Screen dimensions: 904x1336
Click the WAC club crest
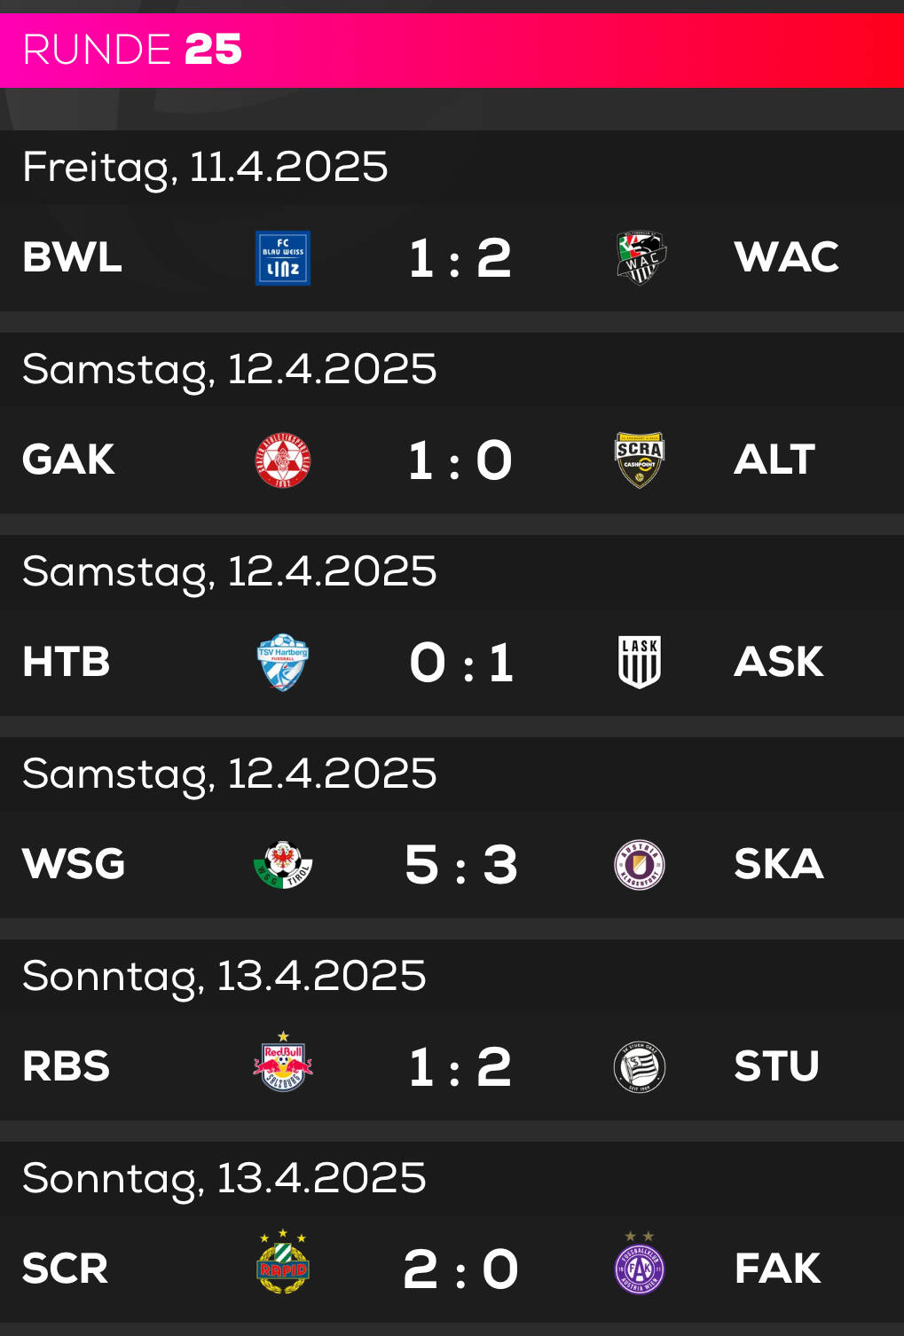641,258
